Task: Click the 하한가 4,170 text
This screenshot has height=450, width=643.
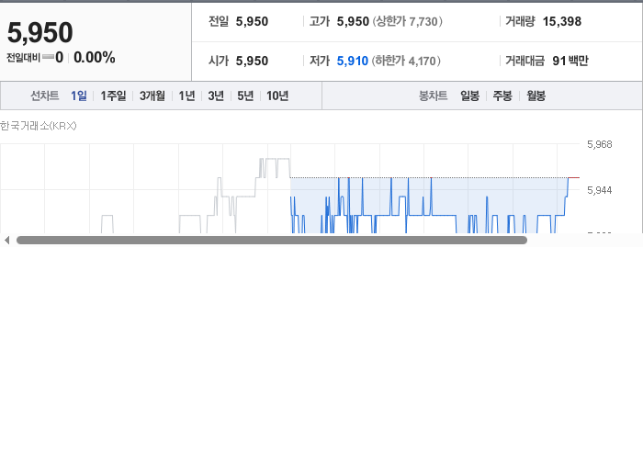Action: [x=406, y=61]
